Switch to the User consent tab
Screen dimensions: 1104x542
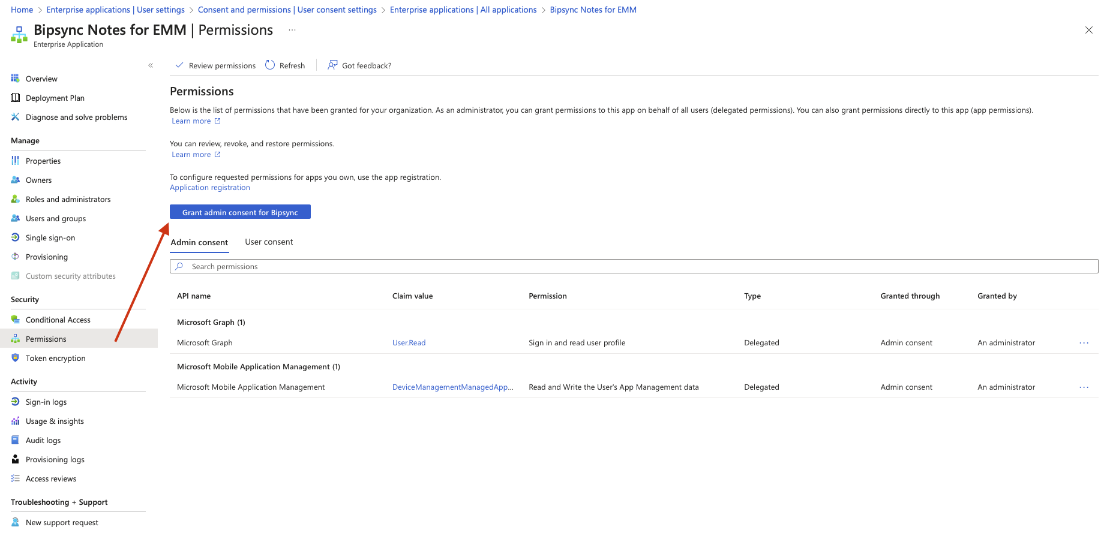point(269,242)
